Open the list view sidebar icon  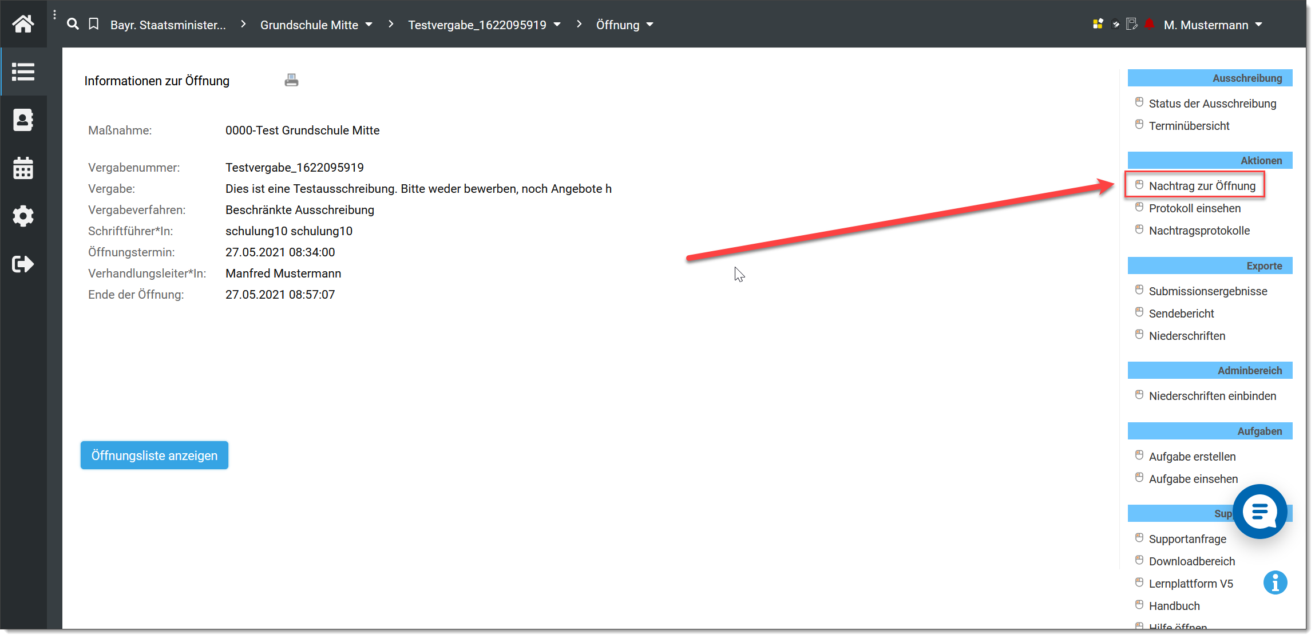23,72
